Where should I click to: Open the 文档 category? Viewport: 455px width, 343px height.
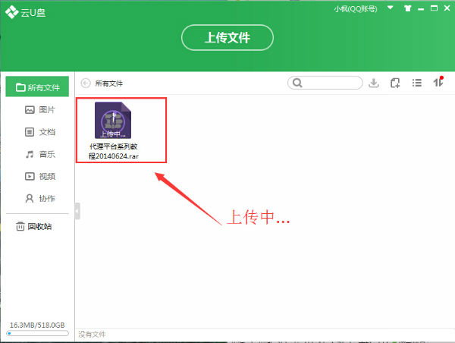(x=40, y=132)
